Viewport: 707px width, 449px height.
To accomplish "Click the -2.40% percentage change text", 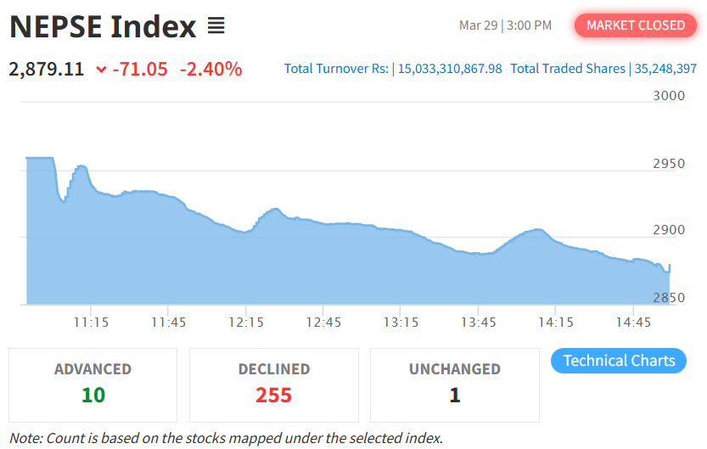I will (210, 69).
